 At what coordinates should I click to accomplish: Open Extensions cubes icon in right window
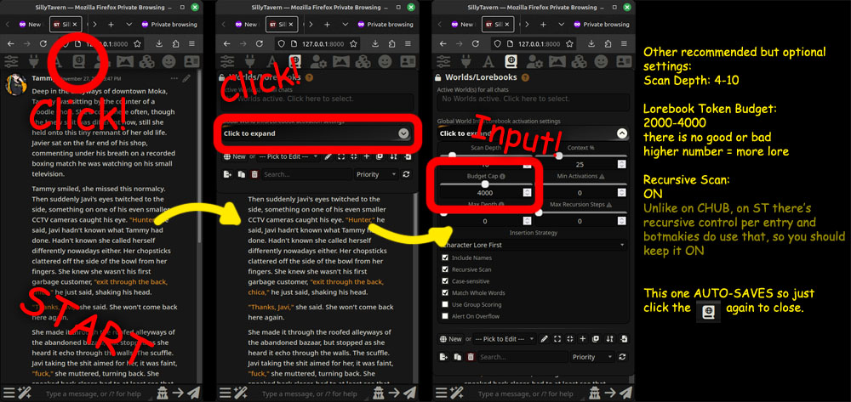coord(579,61)
